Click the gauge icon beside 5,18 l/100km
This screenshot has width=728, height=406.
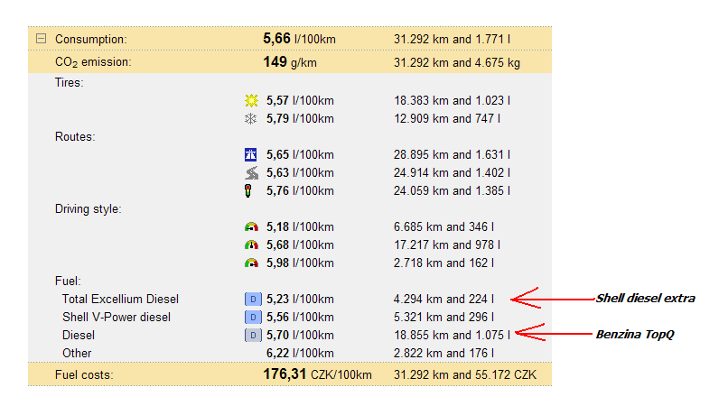pyautogui.click(x=251, y=227)
